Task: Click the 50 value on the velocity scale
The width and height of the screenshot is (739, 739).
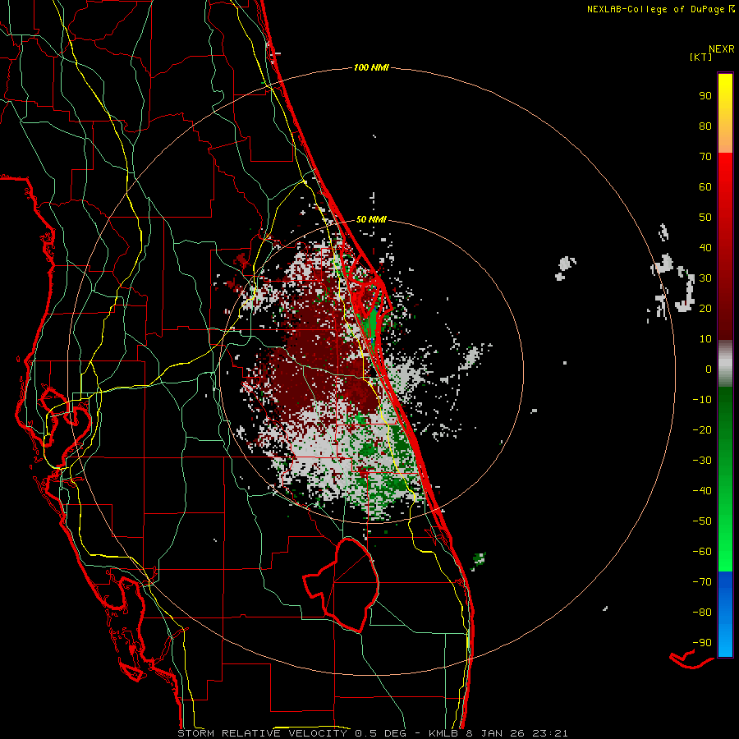Action: coord(705,218)
